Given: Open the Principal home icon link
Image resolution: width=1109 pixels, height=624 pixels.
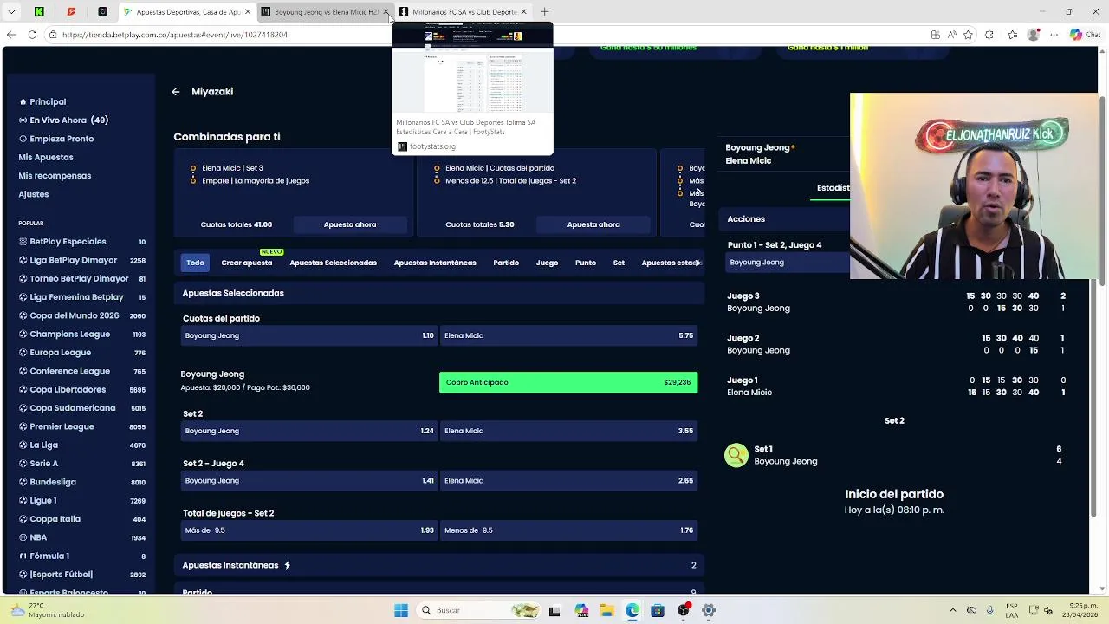Looking at the screenshot, I should point(23,101).
